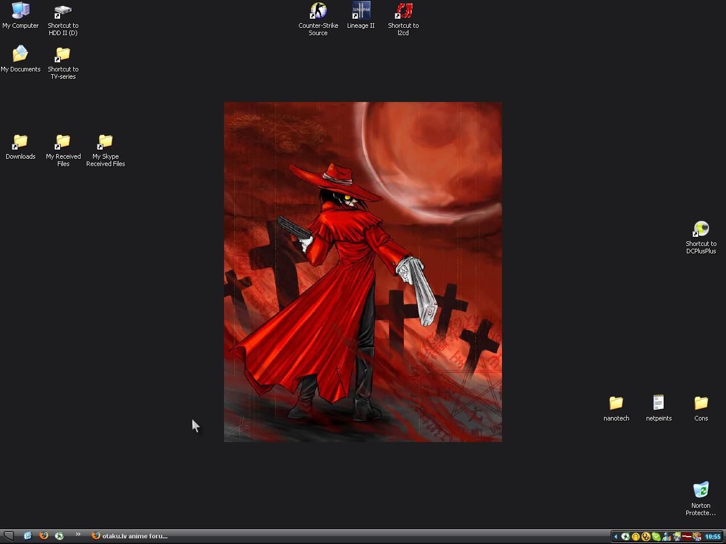This screenshot has height=544, width=726.
Task: Switch to the otaku.lv anime forum taskbar window
Action: [x=130, y=536]
